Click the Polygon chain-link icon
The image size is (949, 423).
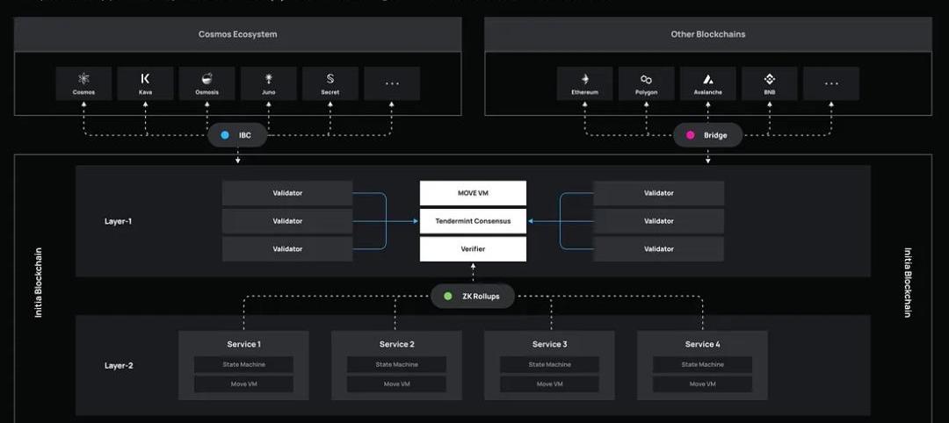647,79
